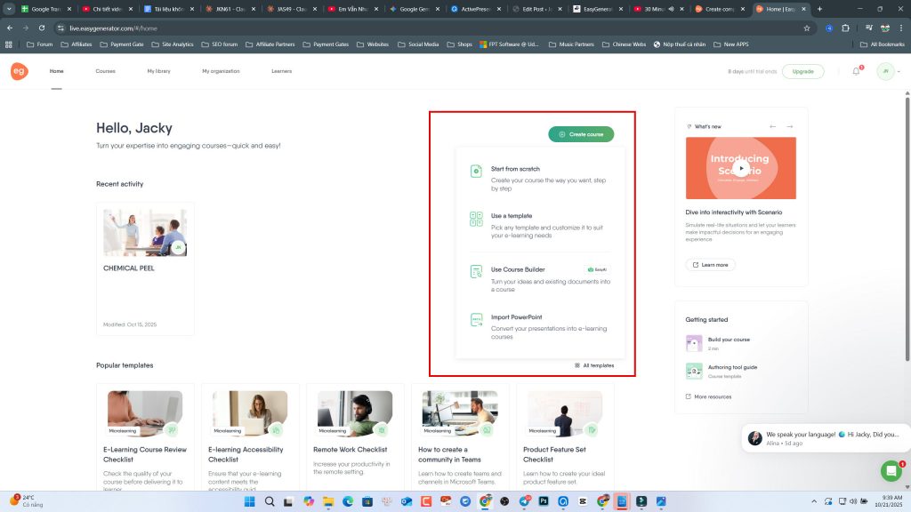This screenshot has width=911, height=512.
Task: Switch to the Courses tab
Action: pyautogui.click(x=105, y=71)
